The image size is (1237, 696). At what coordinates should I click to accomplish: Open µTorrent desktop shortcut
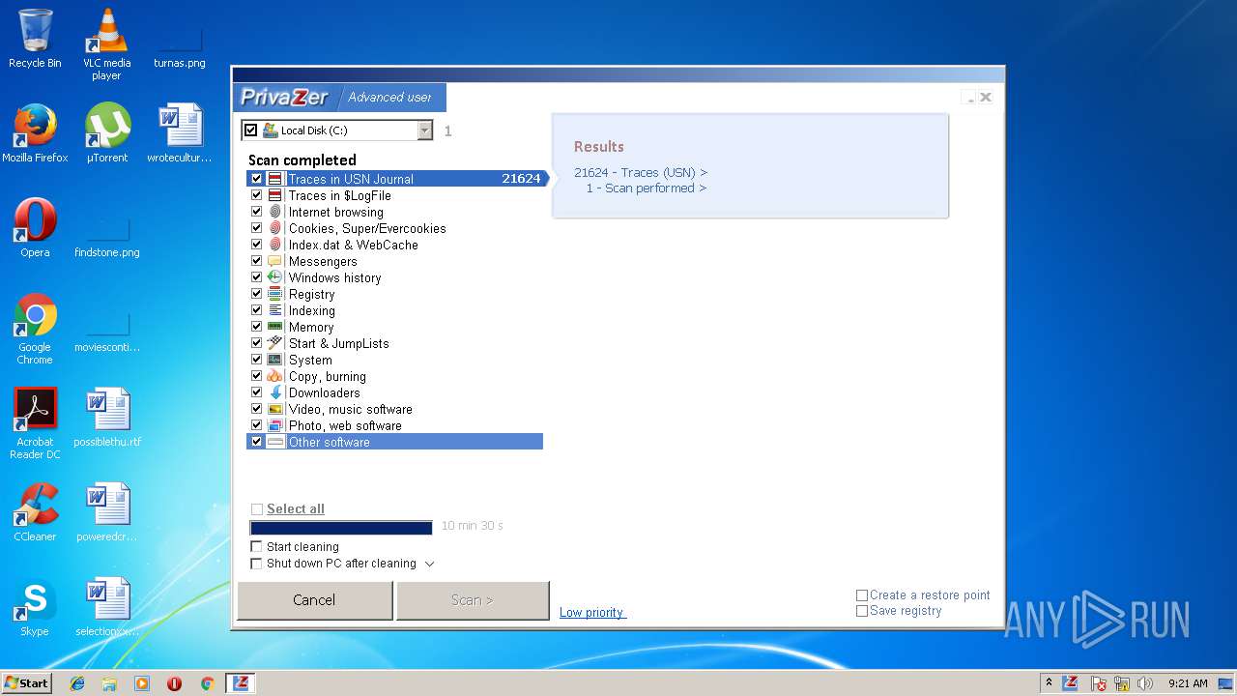(x=107, y=132)
